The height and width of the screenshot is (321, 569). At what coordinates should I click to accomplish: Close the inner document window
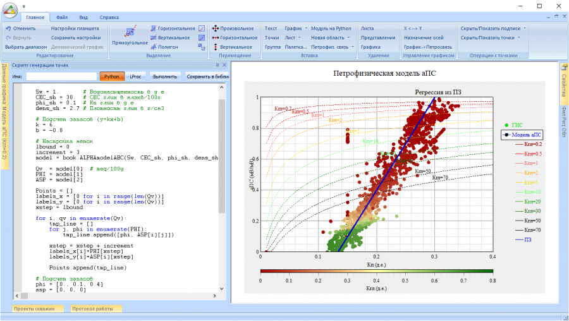click(x=565, y=16)
